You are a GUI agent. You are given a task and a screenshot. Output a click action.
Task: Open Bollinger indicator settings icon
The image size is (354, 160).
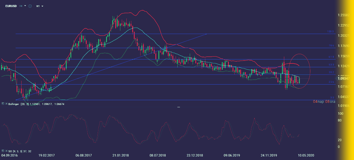3,104
